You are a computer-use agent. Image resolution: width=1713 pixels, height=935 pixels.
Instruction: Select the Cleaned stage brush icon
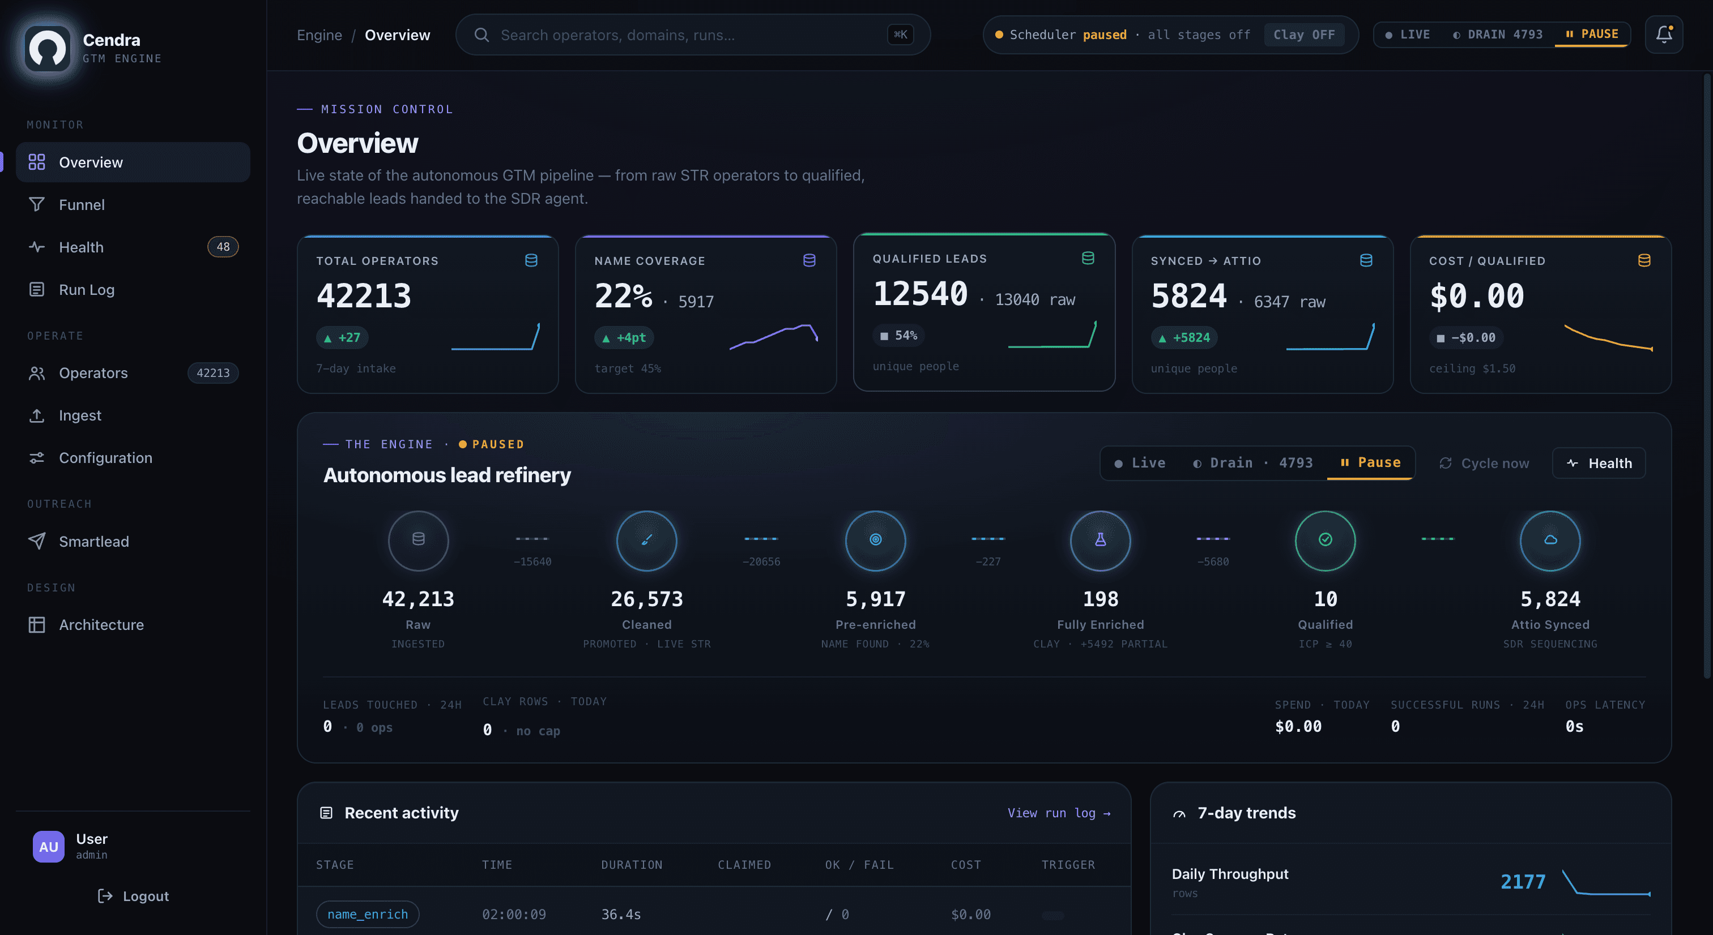point(646,541)
